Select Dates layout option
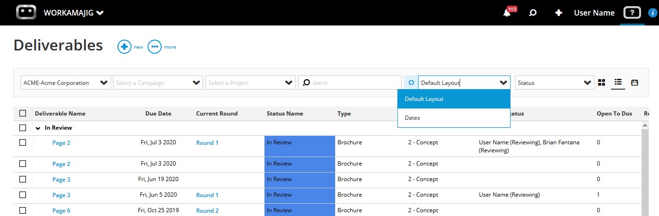The height and width of the screenshot is (216, 659). (x=454, y=118)
